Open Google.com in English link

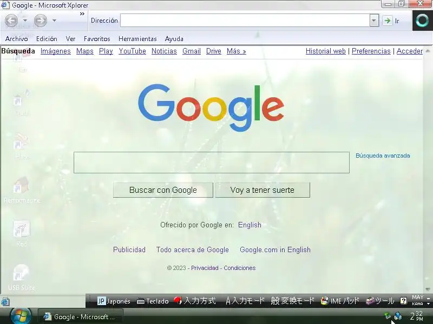tap(275, 249)
